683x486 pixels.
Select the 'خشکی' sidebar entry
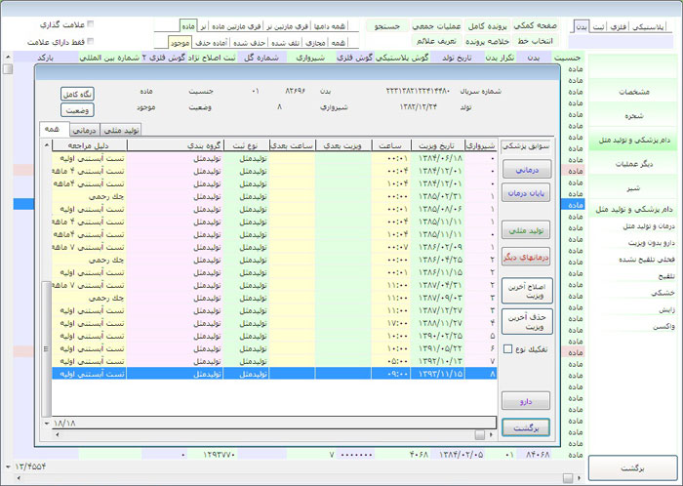coord(663,293)
